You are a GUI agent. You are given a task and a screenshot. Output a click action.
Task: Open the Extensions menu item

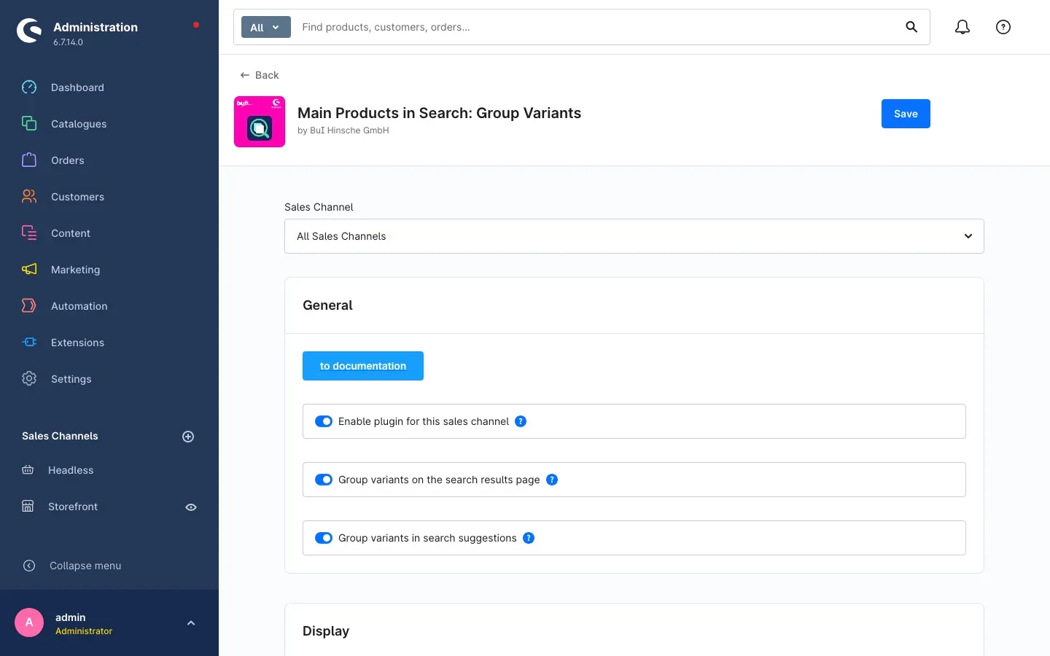click(x=77, y=343)
